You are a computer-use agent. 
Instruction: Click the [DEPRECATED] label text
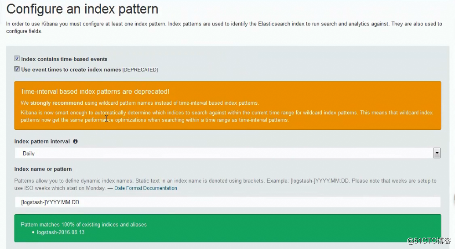(x=140, y=70)
